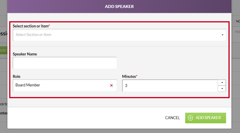Decrease minutes with the down arrow
This screenshot has width=240, height=133.
point(222,88)
